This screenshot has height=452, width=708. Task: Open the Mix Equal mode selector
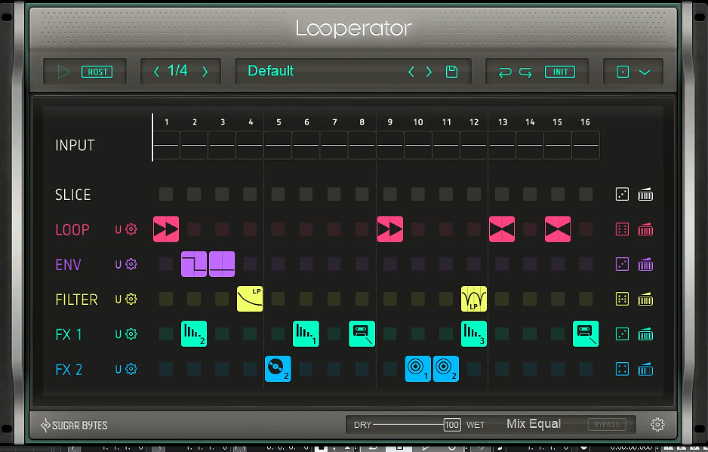[534, 424]
